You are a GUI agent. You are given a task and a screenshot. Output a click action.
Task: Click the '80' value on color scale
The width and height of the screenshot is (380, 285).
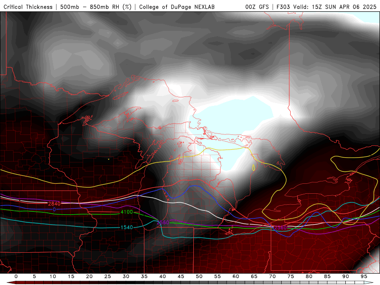[309, 276]
